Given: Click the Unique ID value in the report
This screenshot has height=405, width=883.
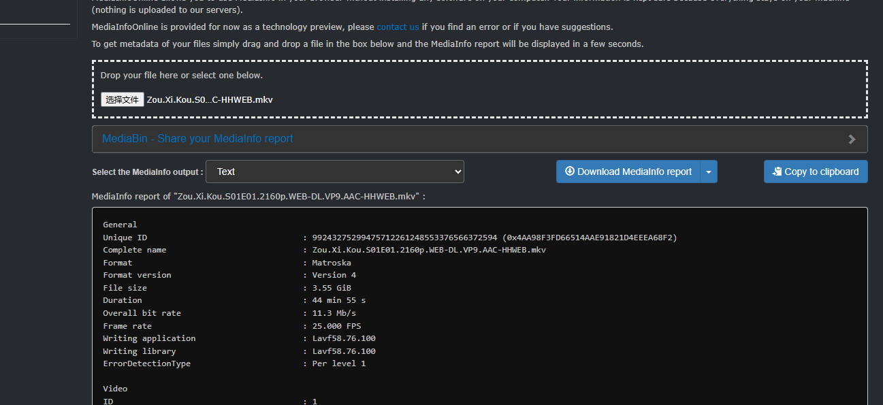Looking at the screenshot, I should pyautogui.click(x=494, y=238).
